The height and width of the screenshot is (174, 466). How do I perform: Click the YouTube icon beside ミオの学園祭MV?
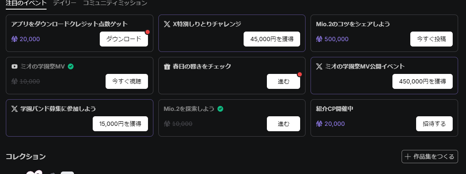click(x=15, y=66)
